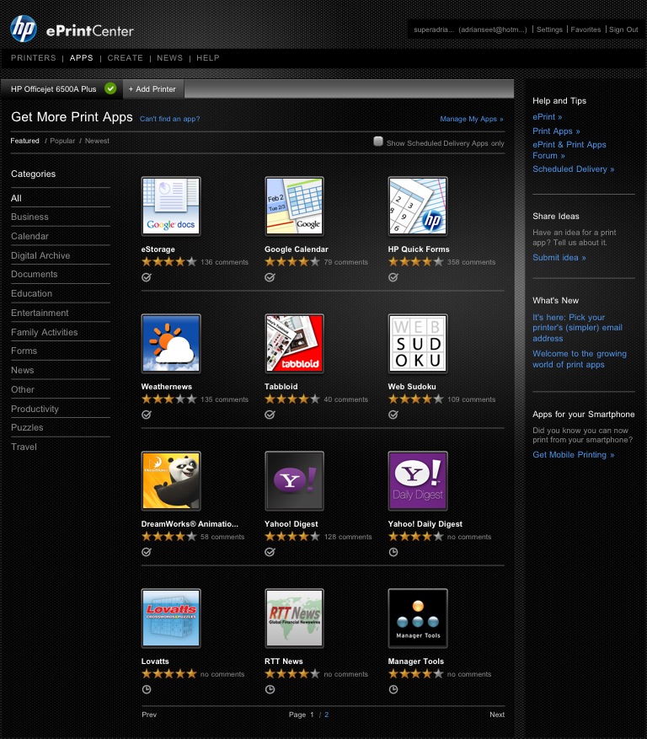The image size is (647, 739).
Task: Open the Yahoo! Daily Digest app icon
Action: (x=418, y=480)
